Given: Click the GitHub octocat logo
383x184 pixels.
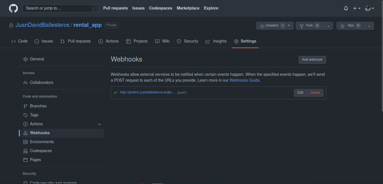Looking at the screenshot, I should click(x=13, y=8).
